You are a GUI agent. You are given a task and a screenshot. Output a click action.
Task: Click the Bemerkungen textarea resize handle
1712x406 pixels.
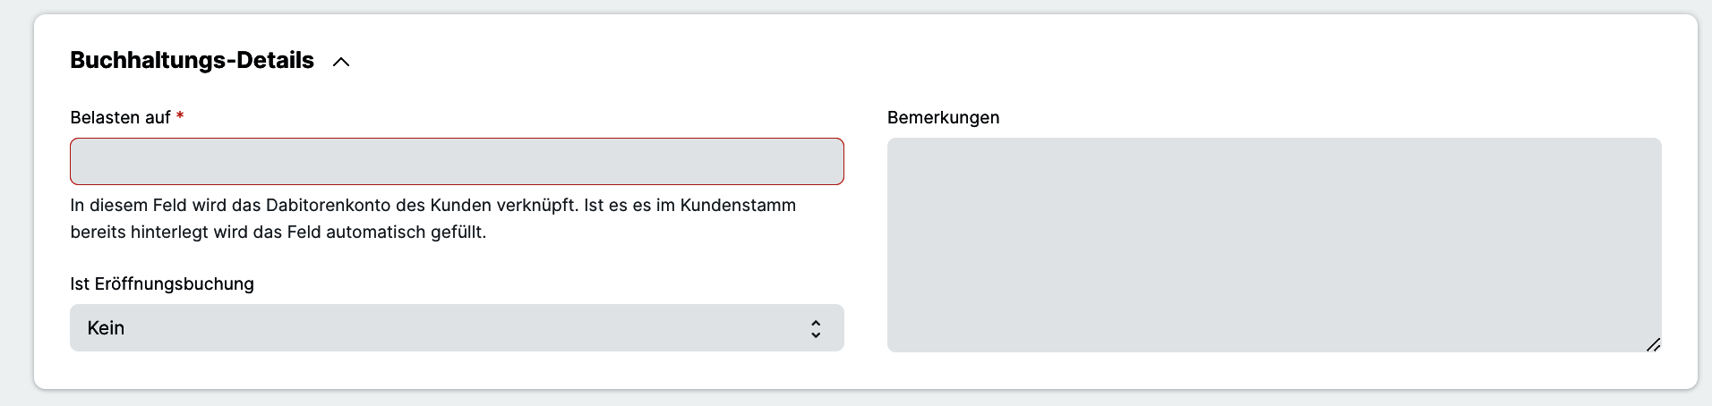coord(1653,344)
